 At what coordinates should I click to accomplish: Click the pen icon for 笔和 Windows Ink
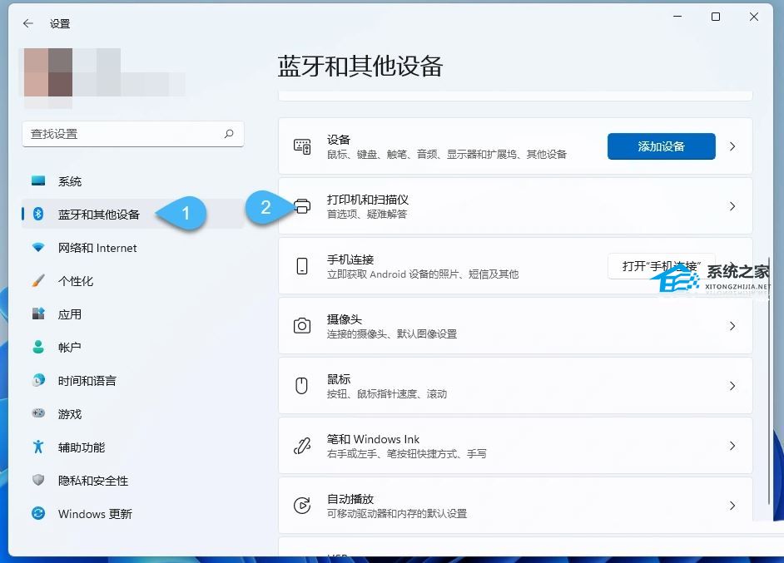pyautogui.click(x=302, y=446)
